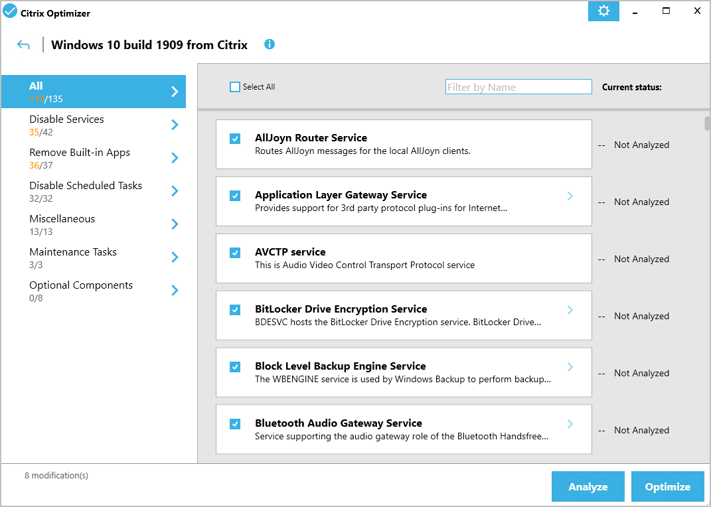Click the Analyze button
Image resolution: width=711 pixels, height=507 pixels.
588,486
